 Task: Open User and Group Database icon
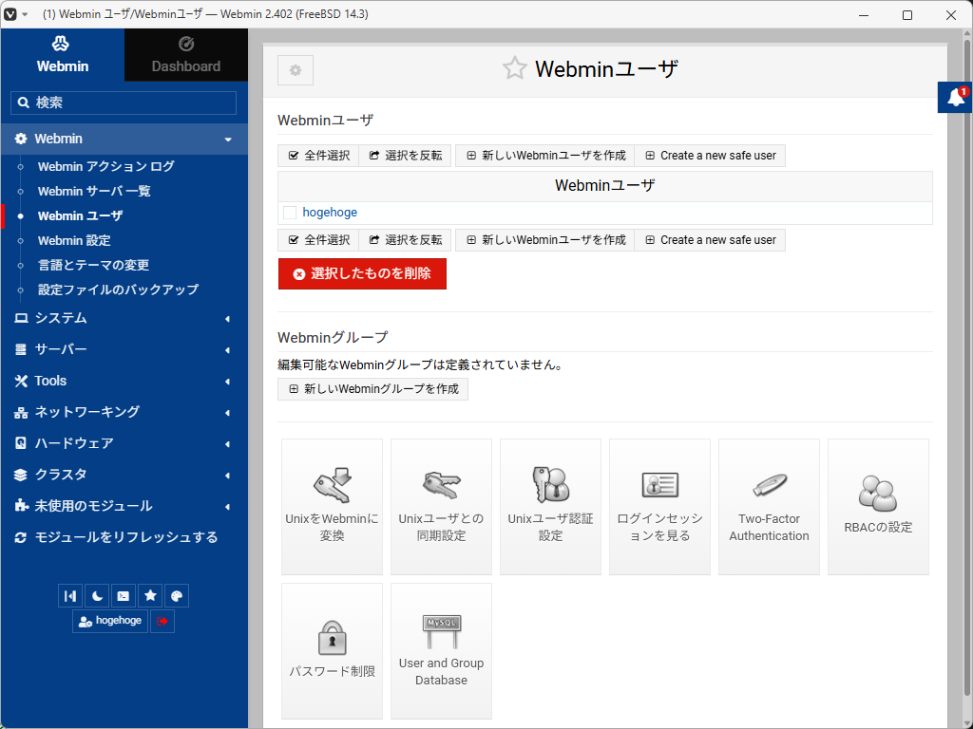pos(441,651)
